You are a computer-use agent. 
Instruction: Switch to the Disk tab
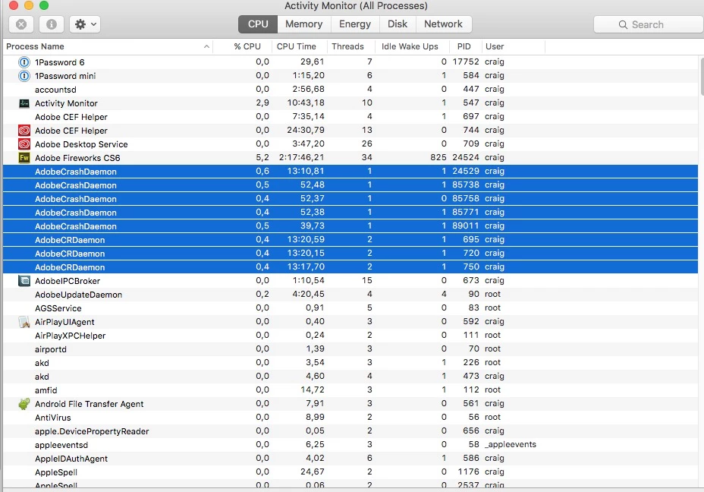398,24
